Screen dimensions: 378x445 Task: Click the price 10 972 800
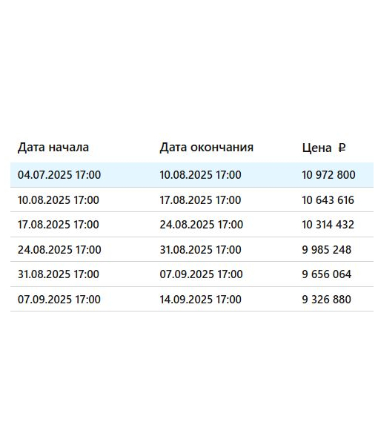click(328, 175)
